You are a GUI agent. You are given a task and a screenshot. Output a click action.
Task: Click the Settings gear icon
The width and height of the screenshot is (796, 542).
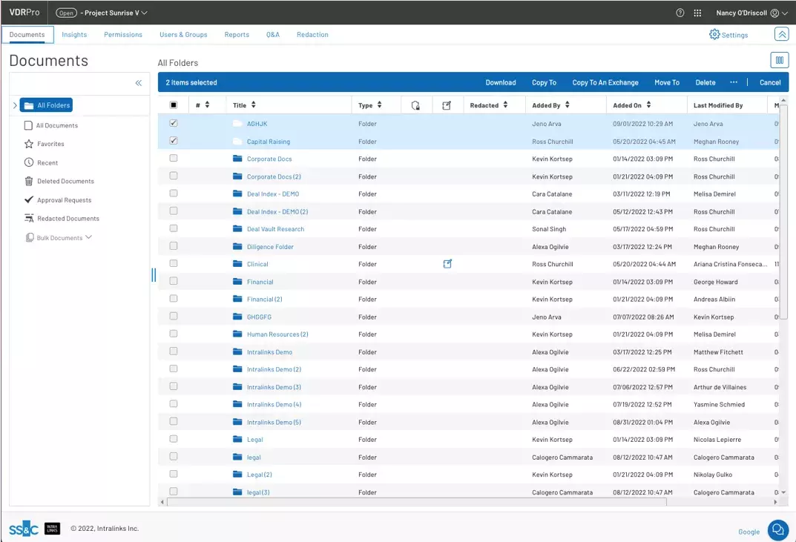coord(714,35)
